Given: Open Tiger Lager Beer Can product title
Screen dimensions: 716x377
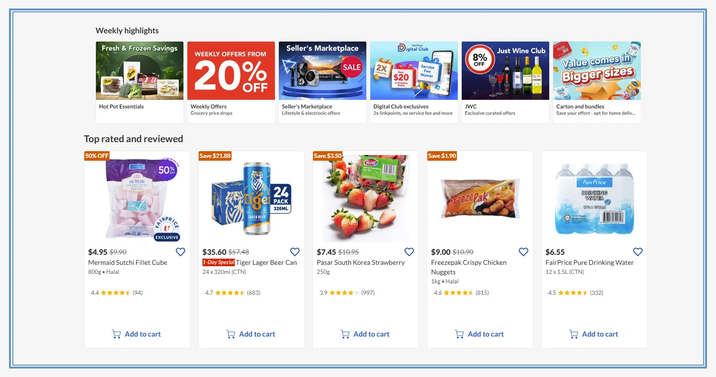Looking at the screenshot, I should coord(267,262).
